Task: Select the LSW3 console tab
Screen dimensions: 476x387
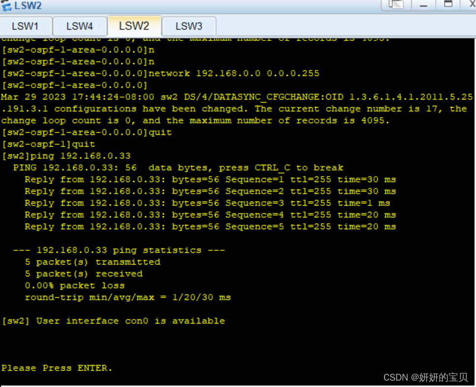Action: (189, 26)
